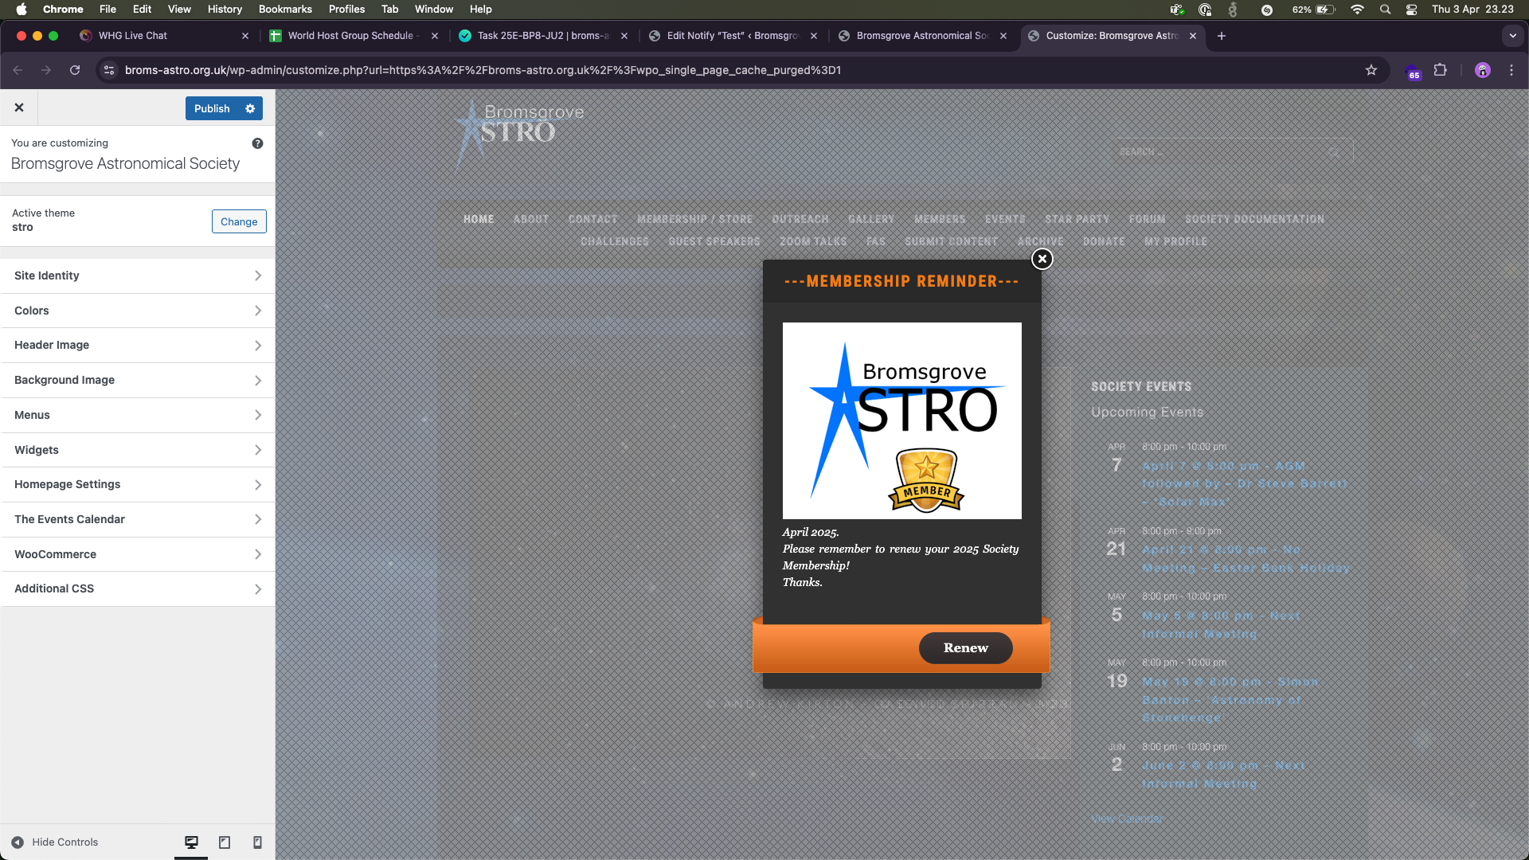Screen dimensions: 1529x860
Task: Switch to World Host Group Schedule tab
Action: [x=350, y=36]
